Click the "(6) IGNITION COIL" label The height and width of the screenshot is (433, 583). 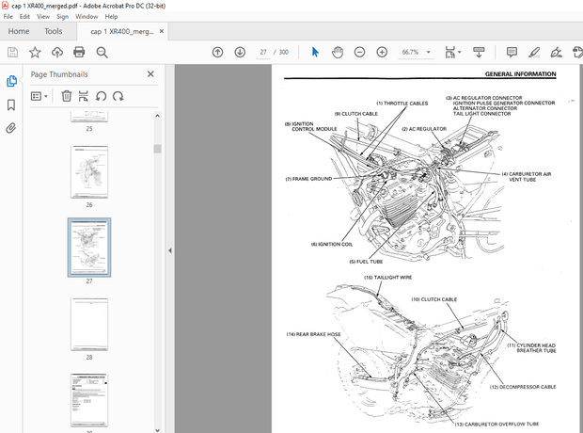pos(332,244)
